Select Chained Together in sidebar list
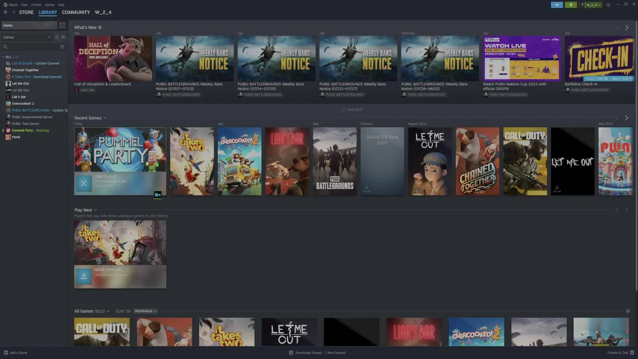Screen dimensions: 638x359 (25, 70)
